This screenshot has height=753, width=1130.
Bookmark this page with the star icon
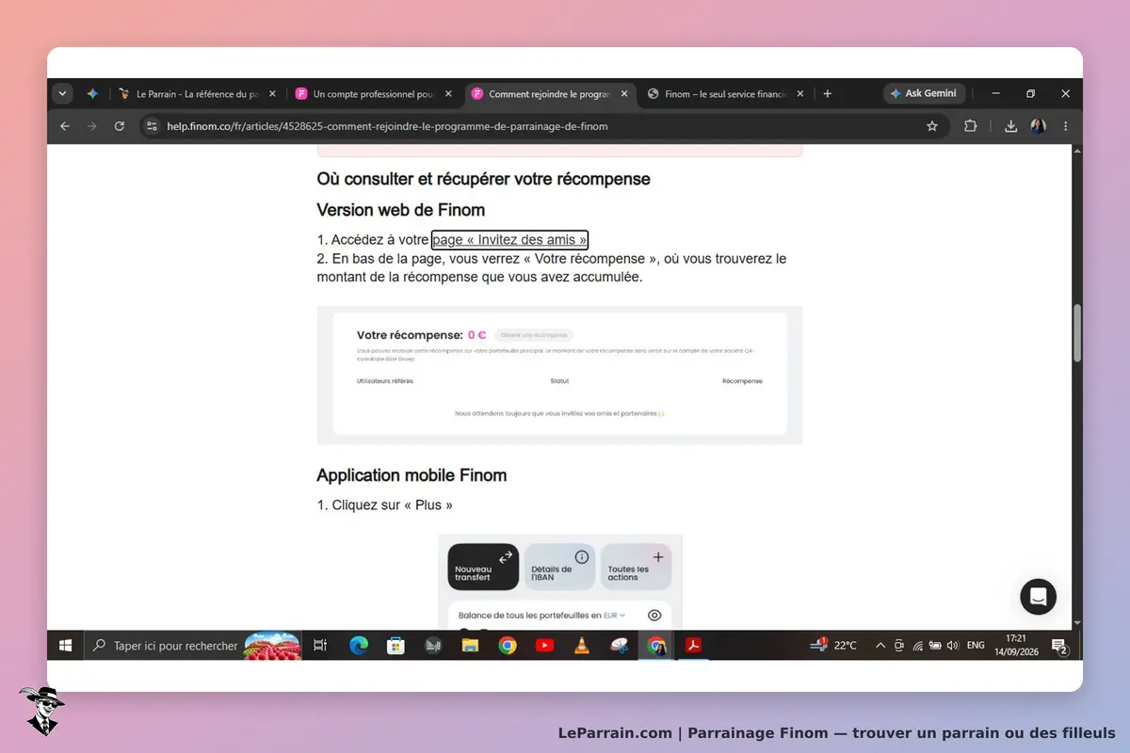point(932,126)
